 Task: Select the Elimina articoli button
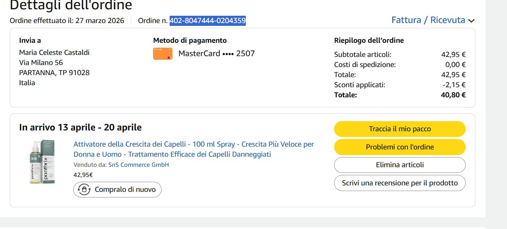[400, 165]
